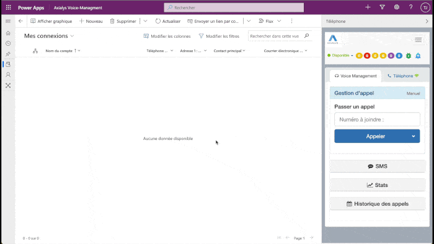
Task: Open the SMS button
Action: pyautogui.click(x=378, y=167)
